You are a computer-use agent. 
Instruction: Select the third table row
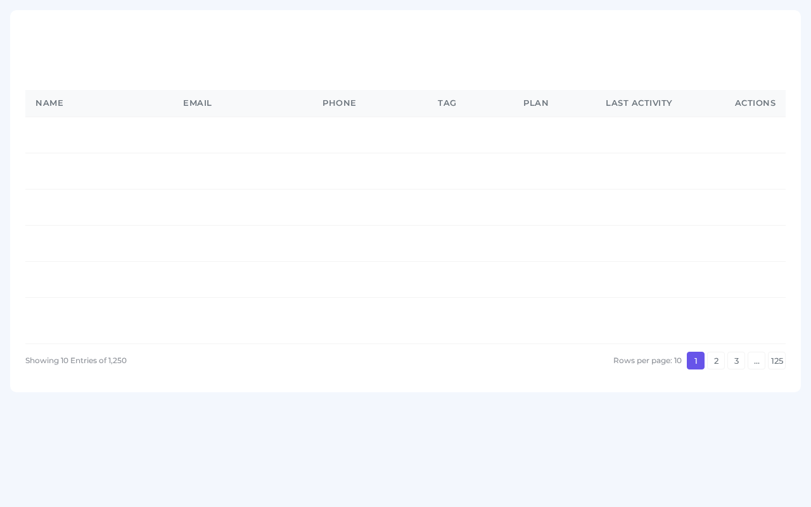click(405, 207)
